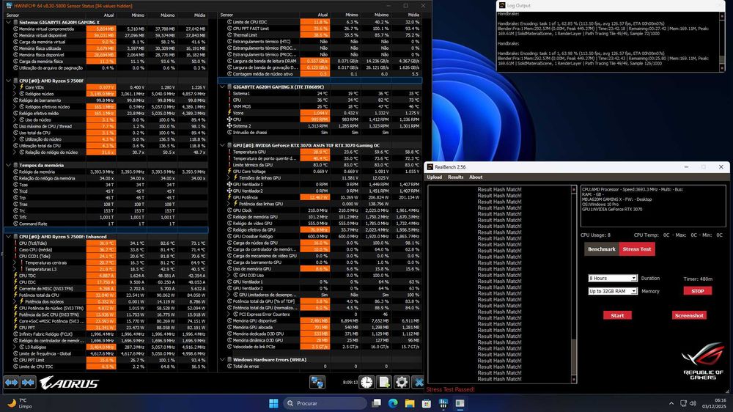Collapse Sistema GIGABYTE A620M GAMING X group
The image size is (733, 412).
click(8, 22)
